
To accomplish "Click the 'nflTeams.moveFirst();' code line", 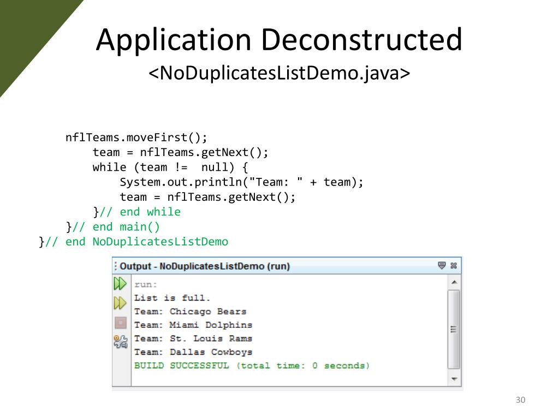I will coord(136,137).
